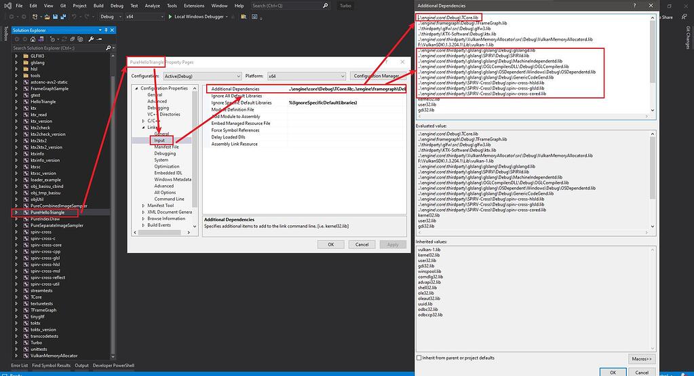Screen dimensions: 694x376
Task: Switch to the Developer PowerShell tab
Action: (113, 365)
